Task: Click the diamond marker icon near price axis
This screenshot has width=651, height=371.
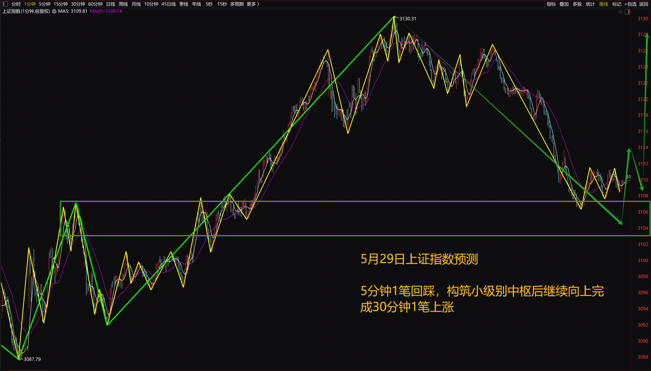Action: point(620,12)
